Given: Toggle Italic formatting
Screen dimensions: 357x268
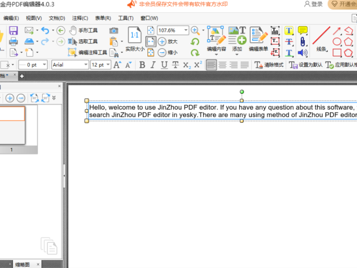Looking at the screenshot, I should 153,65.
